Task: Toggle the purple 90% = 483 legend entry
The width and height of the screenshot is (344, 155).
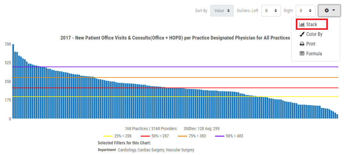Action: pyautogui.click(x=229, y=136)
